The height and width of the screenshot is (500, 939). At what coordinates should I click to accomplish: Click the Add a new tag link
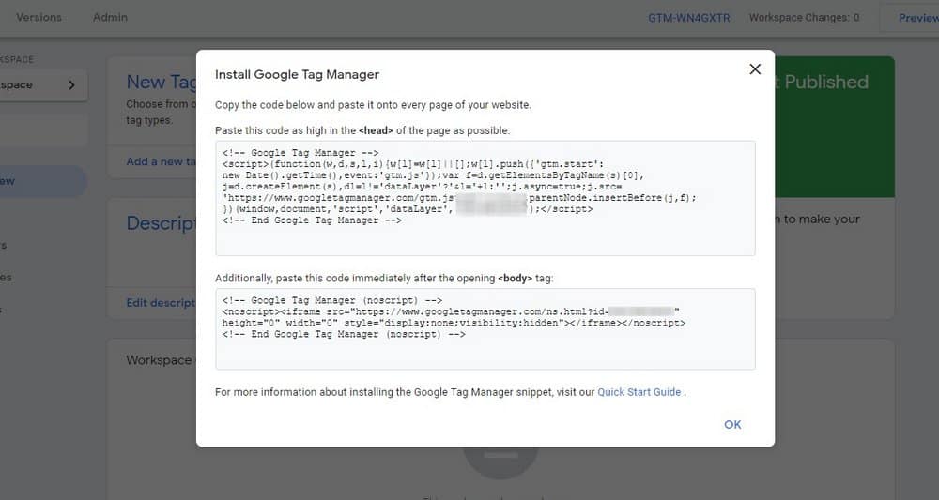[x=161, y=161]
